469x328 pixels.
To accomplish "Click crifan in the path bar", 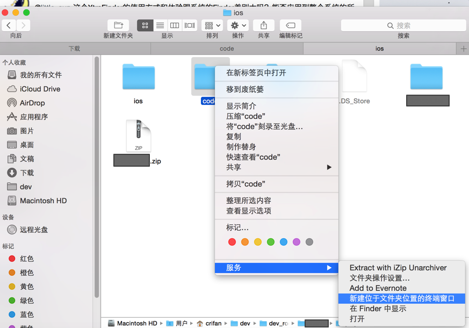I will [x=210, y=323].
